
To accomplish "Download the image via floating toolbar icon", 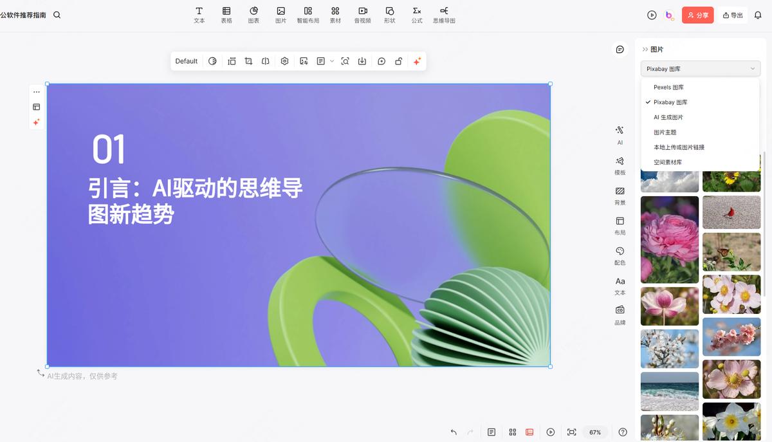I will [362, 61].
